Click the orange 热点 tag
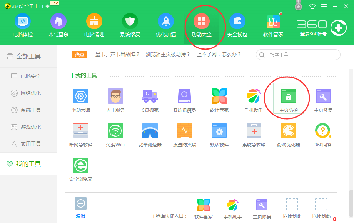Viewport: 354px width, 223px height. point(80,55)
